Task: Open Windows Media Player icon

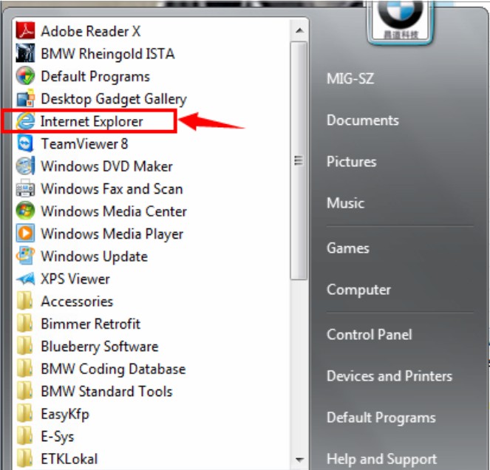Action: 25,234
